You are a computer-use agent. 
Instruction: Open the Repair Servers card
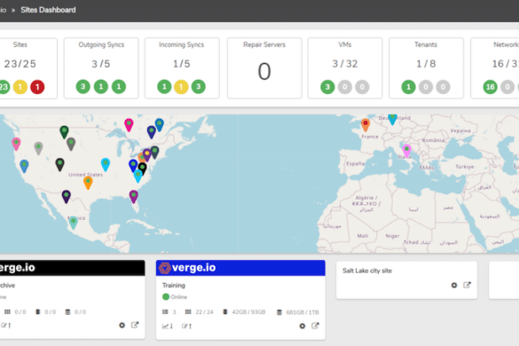pyautogui.click(x=264, y=68)
